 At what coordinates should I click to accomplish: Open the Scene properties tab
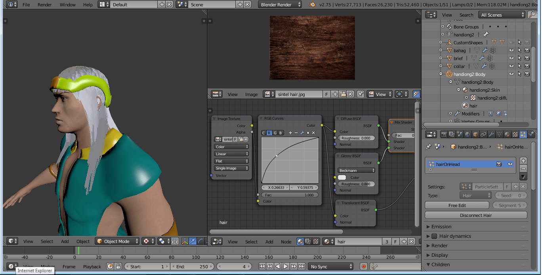coord(460,134)
